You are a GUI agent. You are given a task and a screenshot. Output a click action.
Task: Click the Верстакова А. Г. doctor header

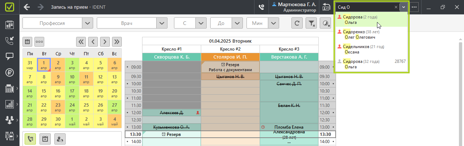[x=289, y=57]
